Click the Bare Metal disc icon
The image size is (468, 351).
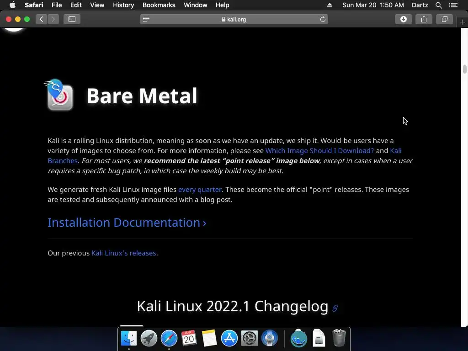point(59,95)
